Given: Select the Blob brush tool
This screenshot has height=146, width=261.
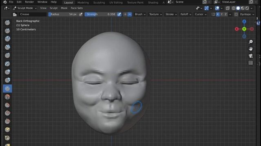Looking at the screenshot, I should 7,80.
